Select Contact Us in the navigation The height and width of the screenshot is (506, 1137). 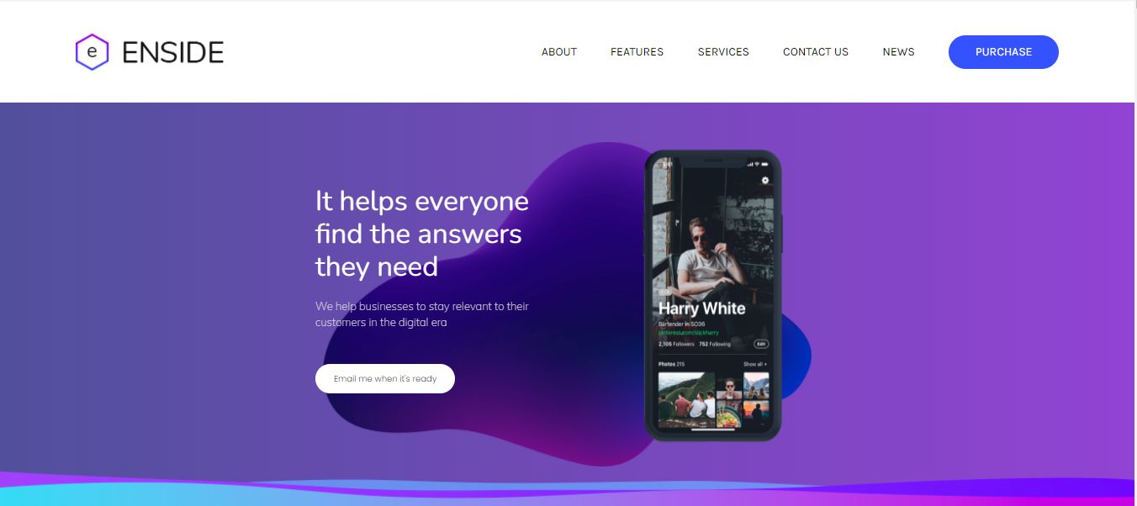(816, 52)
